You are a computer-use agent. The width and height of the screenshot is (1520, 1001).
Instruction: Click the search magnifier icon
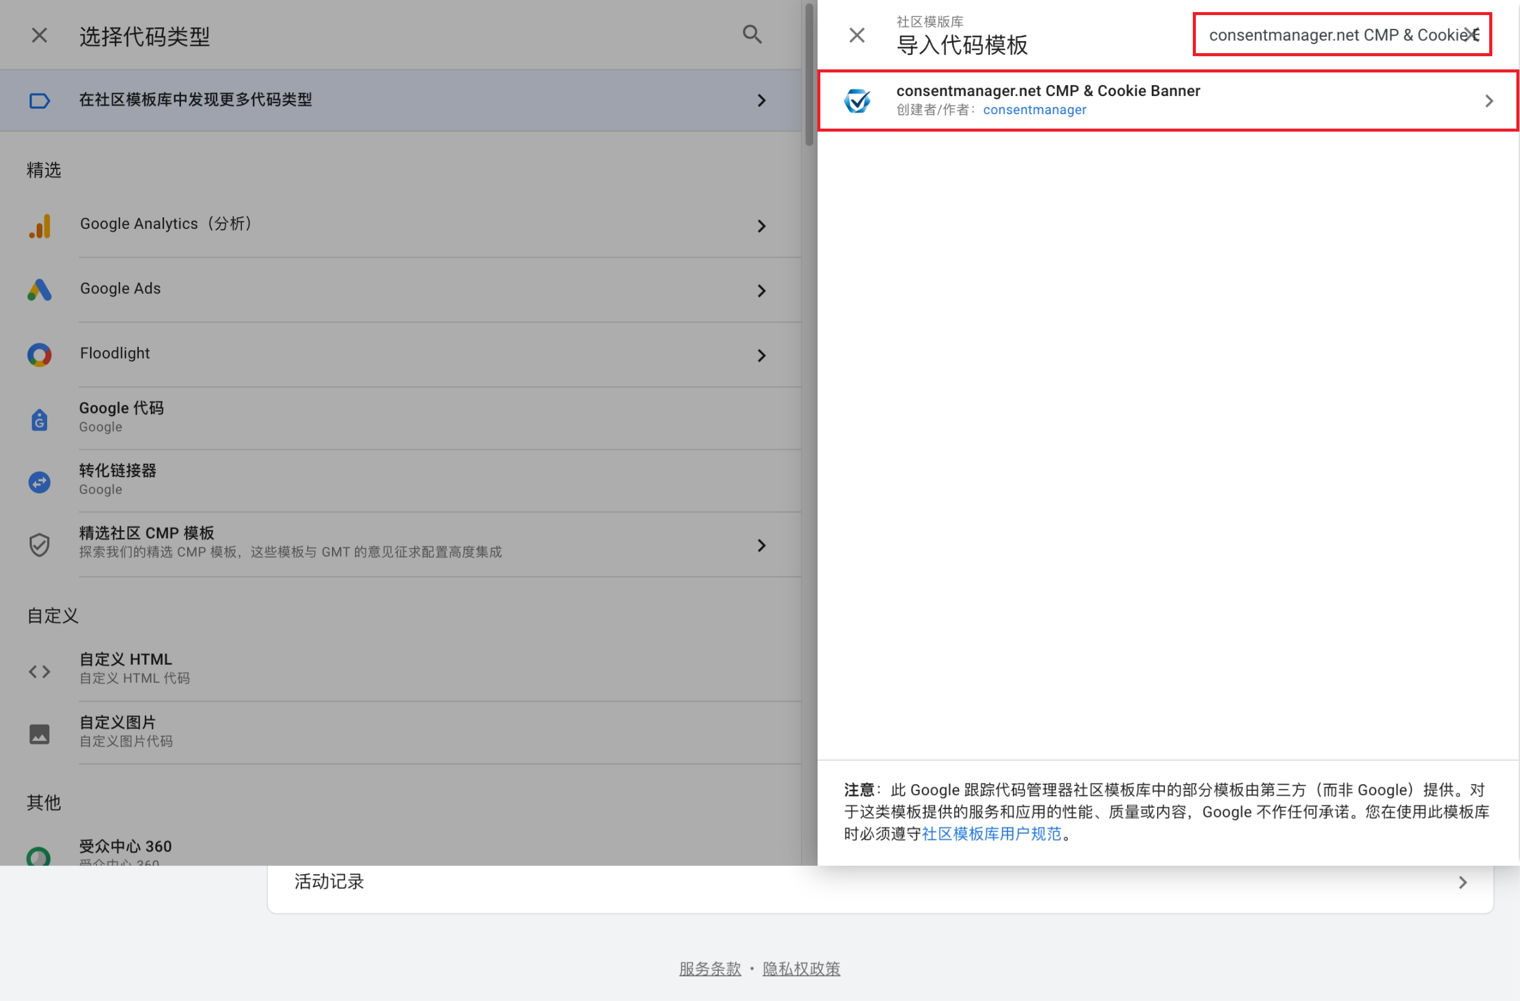[752, 34]
